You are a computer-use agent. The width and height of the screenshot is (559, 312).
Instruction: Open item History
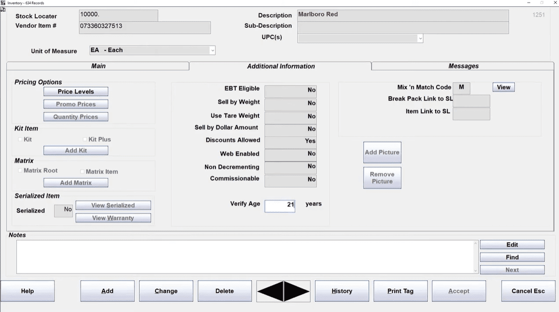342,291
